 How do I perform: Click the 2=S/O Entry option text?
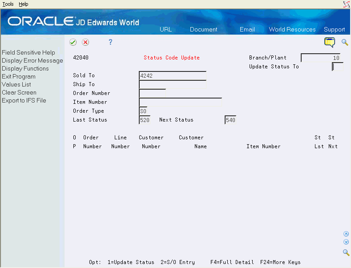point(178,262)
